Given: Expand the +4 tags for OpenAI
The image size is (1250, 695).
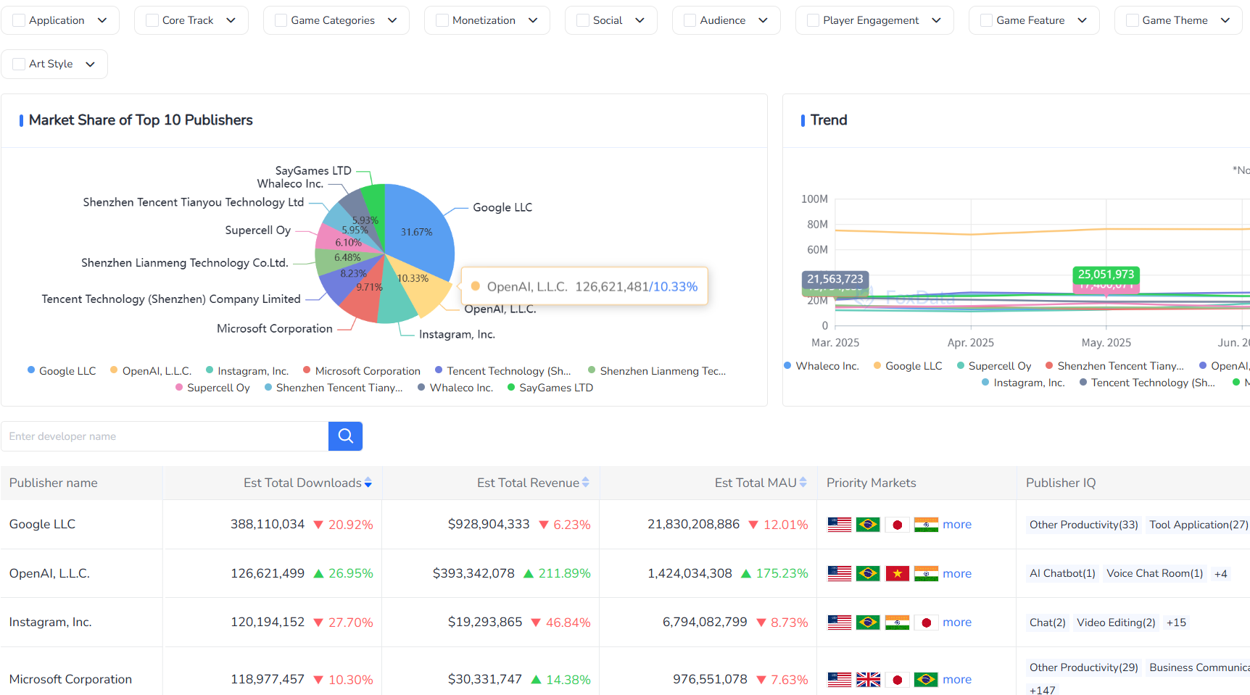Looking at the screenshot, I should pyautogui.click(x=1221, y=574).
